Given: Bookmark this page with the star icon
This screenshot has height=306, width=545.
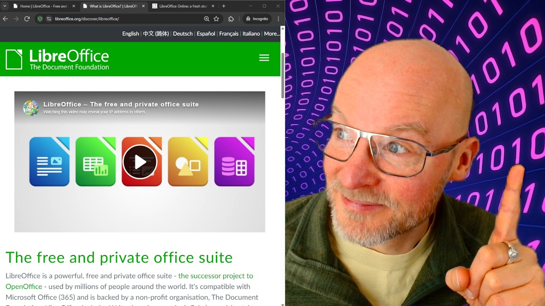Looking at the screenshot, I should [216, 19].
